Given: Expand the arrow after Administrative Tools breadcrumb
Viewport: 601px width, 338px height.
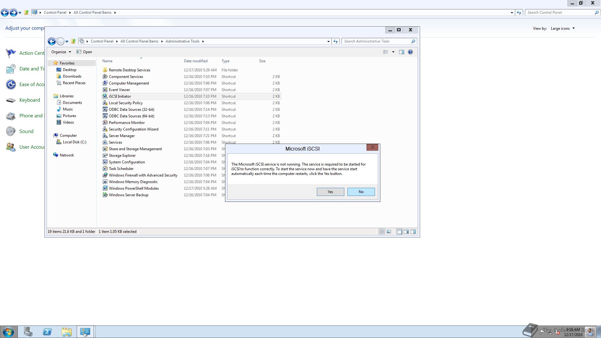Looking at the screenshot, I should [x=203, y=41].
